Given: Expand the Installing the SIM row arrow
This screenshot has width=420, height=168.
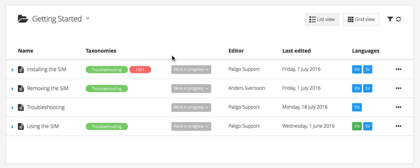Looking at the screenshot, I should (x=13, y=70).
